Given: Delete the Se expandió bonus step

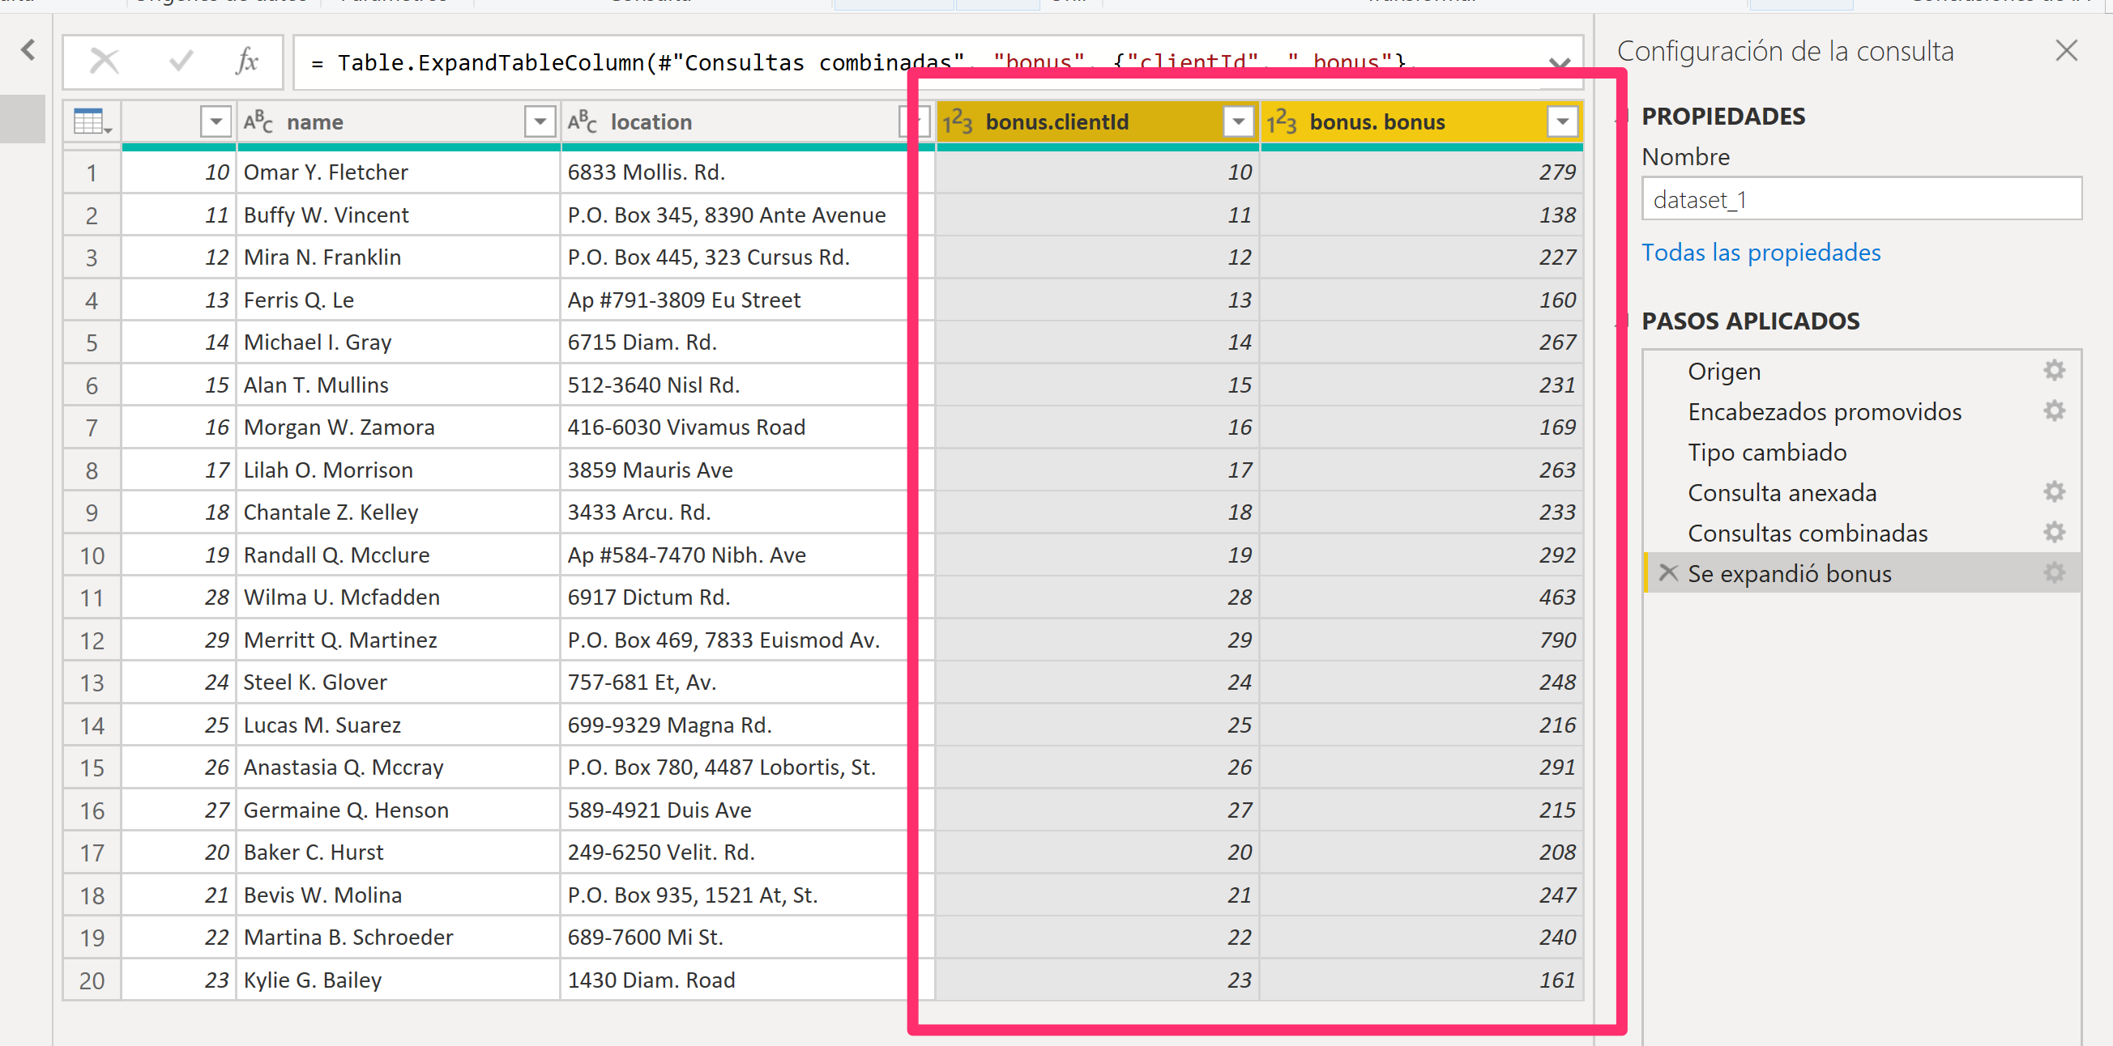Looking at the screenshot, I should pos(1667,572).
